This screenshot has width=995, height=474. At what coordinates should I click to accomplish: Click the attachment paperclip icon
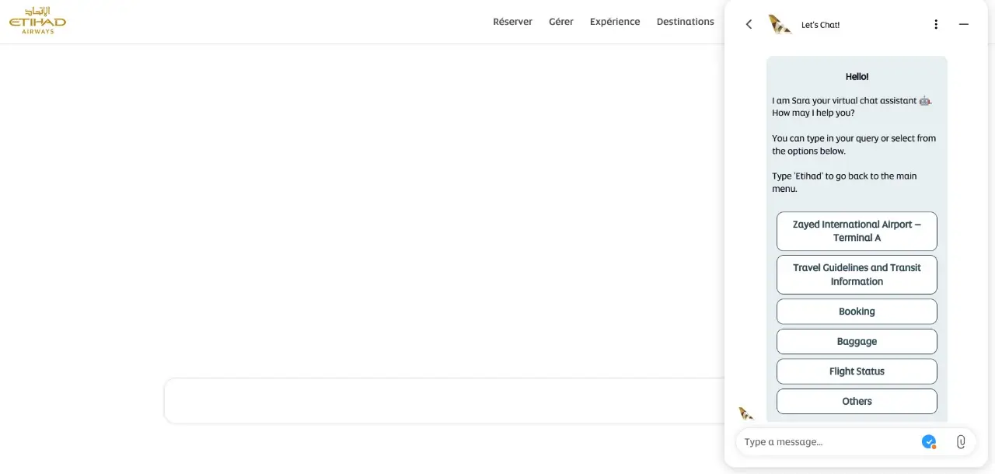[x=961, y=441]
